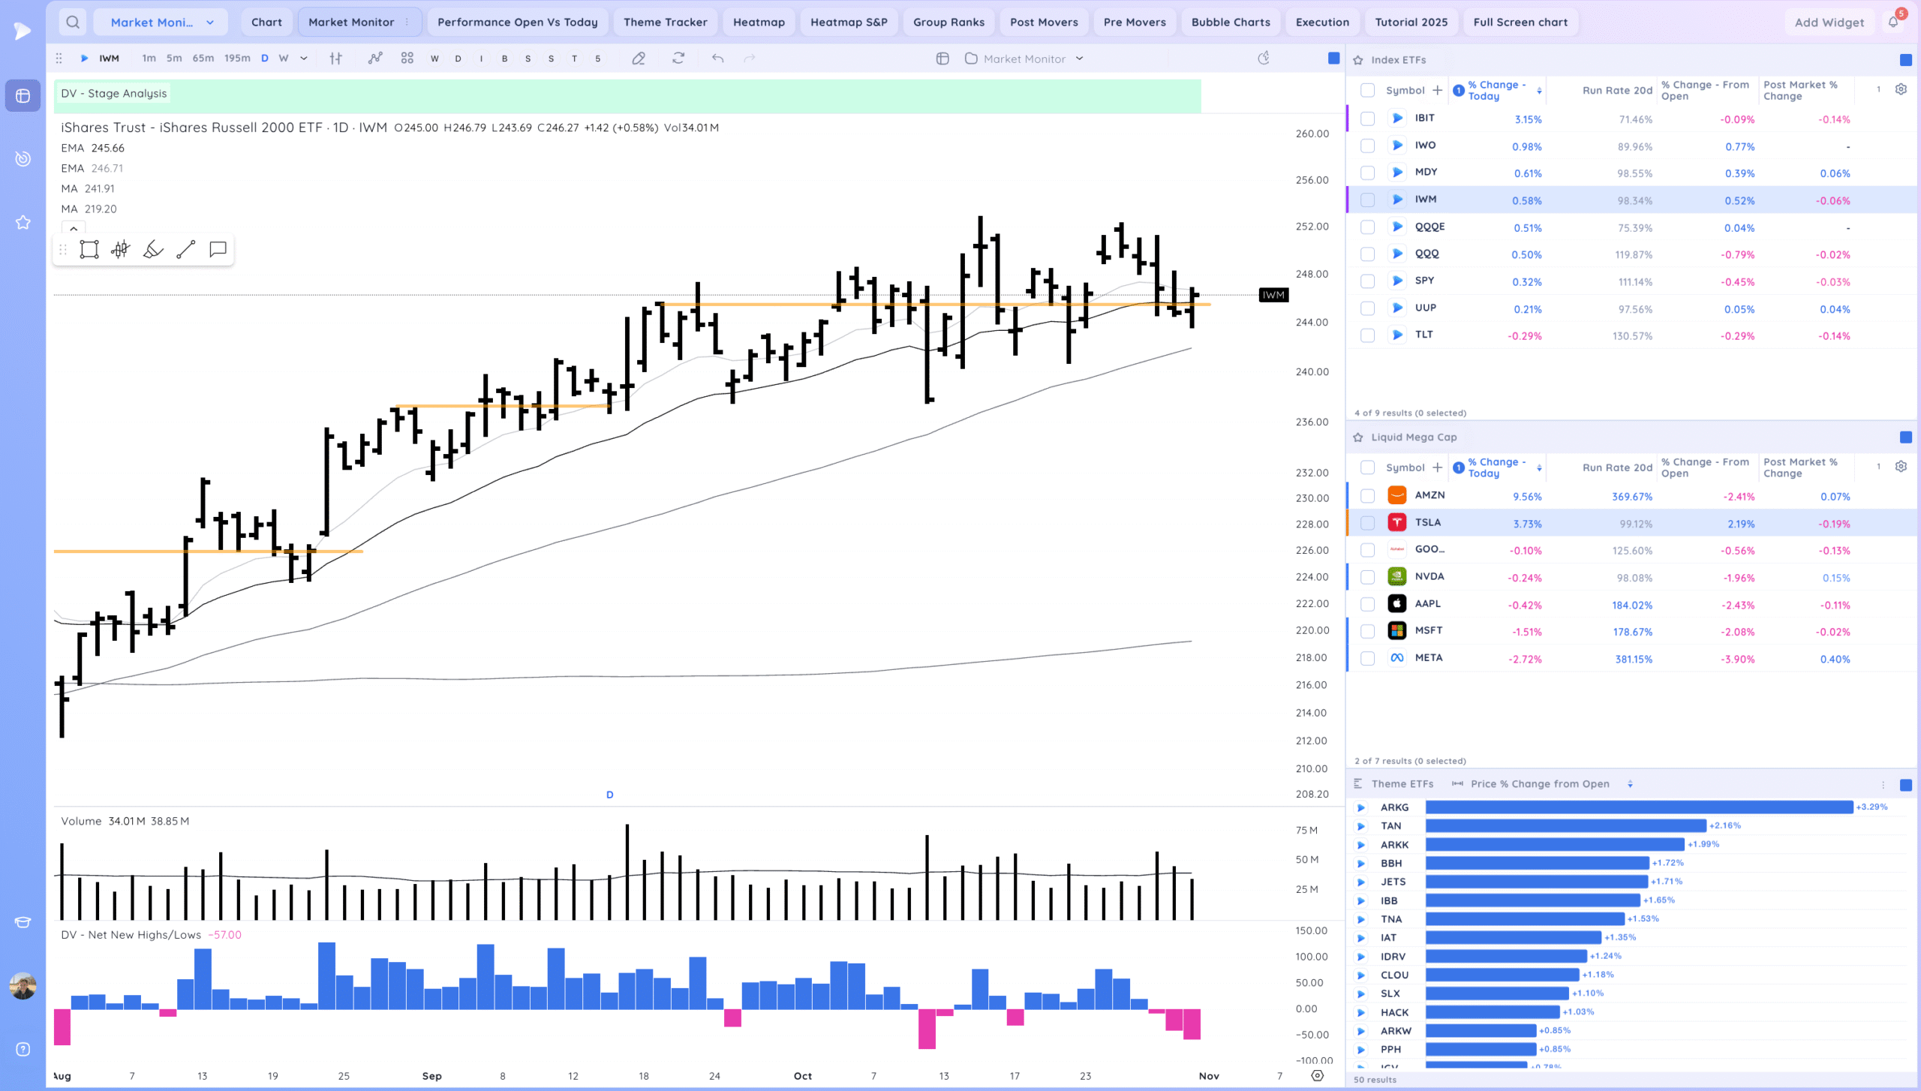Select the rectangle drawing tool
The height and width of the screenshot is (1091, 1921).
click(89, 249)
